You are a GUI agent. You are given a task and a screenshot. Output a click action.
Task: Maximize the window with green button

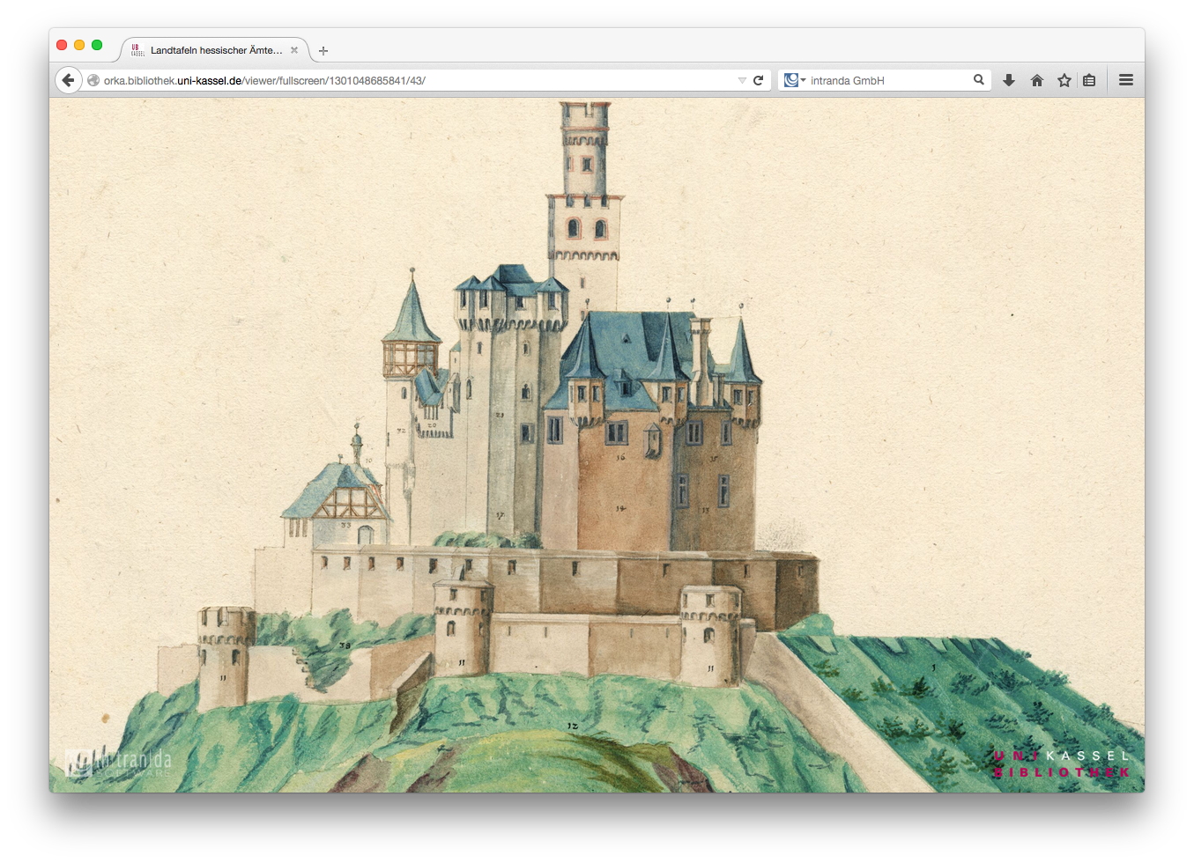pos(97,45)
